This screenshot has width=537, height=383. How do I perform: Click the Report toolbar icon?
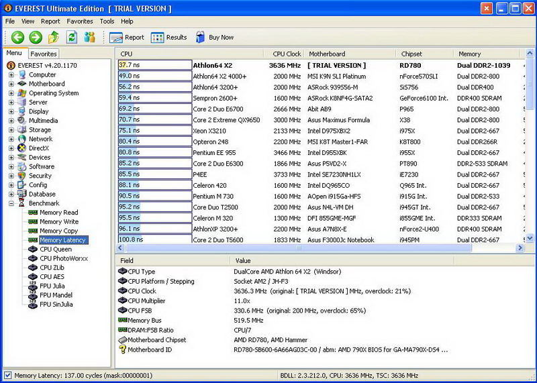(116, 38)
